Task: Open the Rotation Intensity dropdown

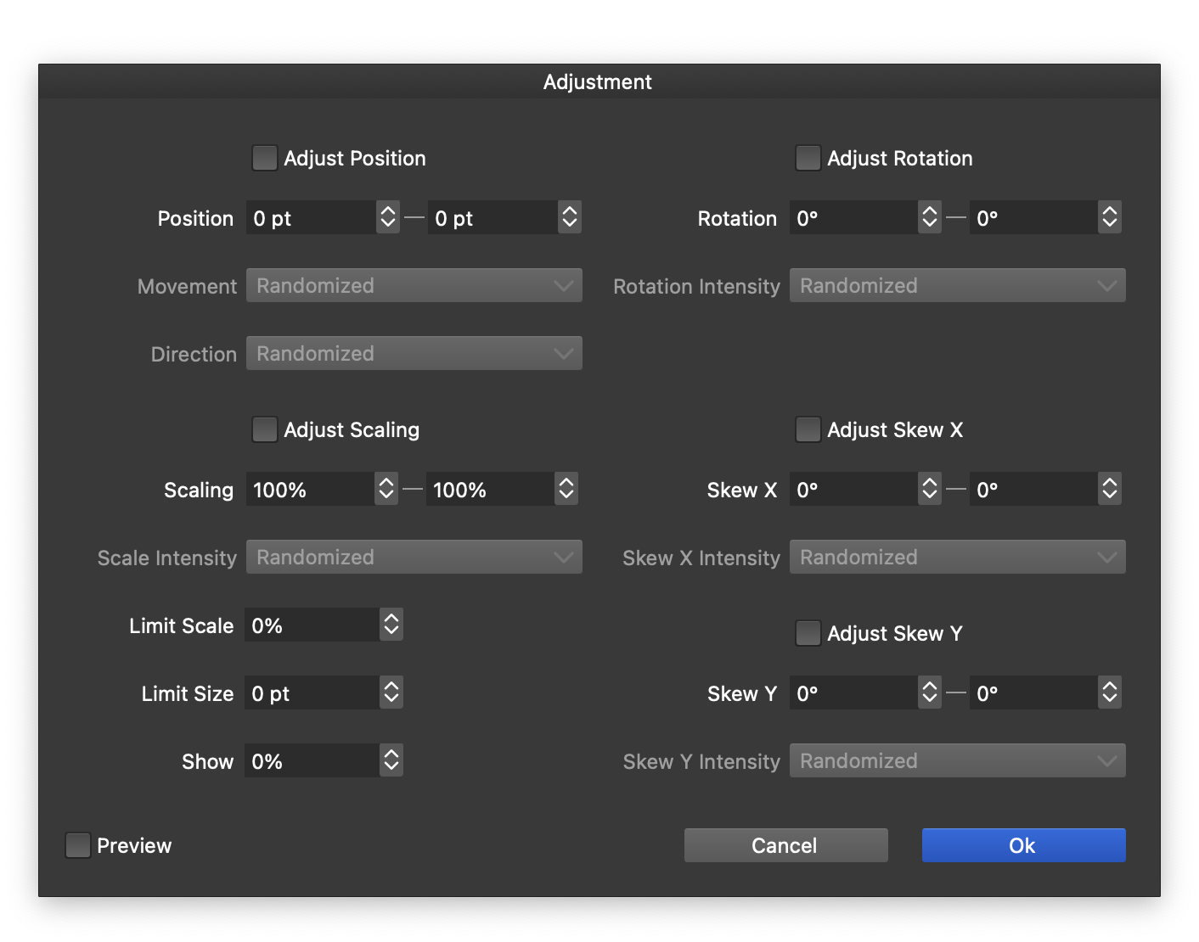Action: 957,286
